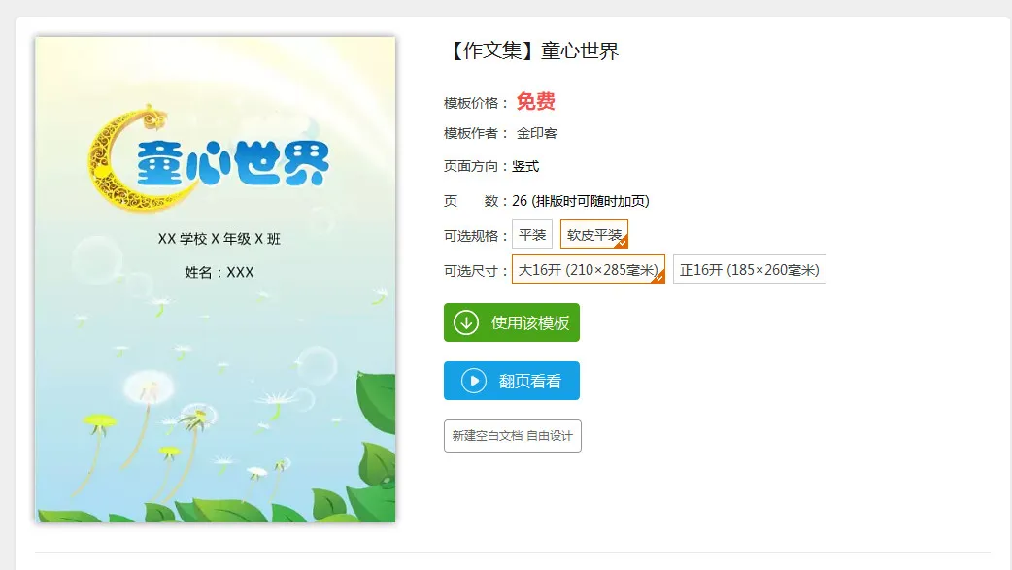The width and height of the screenshot is (1012, 570).
Task: Click the red 免费 price label
Action: [536, 101]
